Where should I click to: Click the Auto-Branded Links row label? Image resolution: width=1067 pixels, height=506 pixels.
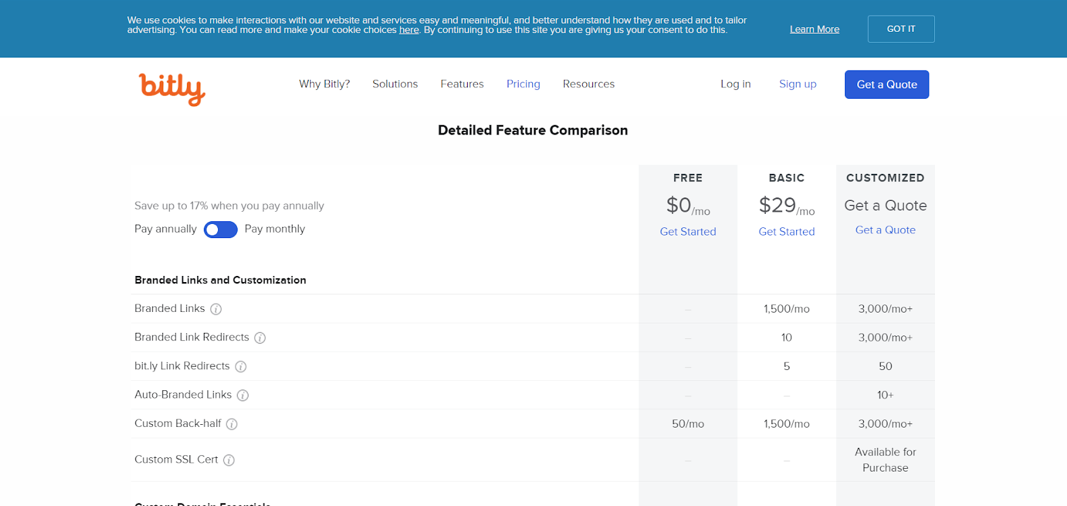click(x=183, y=394)
